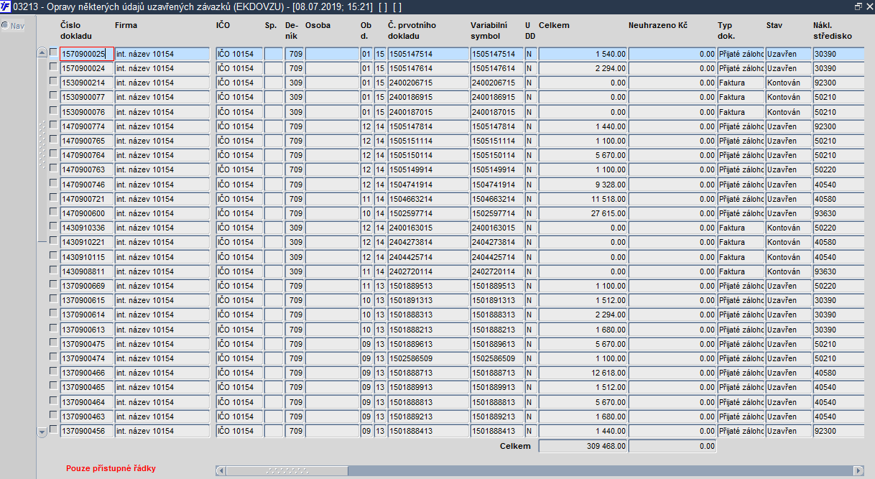875x479 pixels.
Task: Click the vertical scrollbar down arrow
Action: [x=42, y=431]
